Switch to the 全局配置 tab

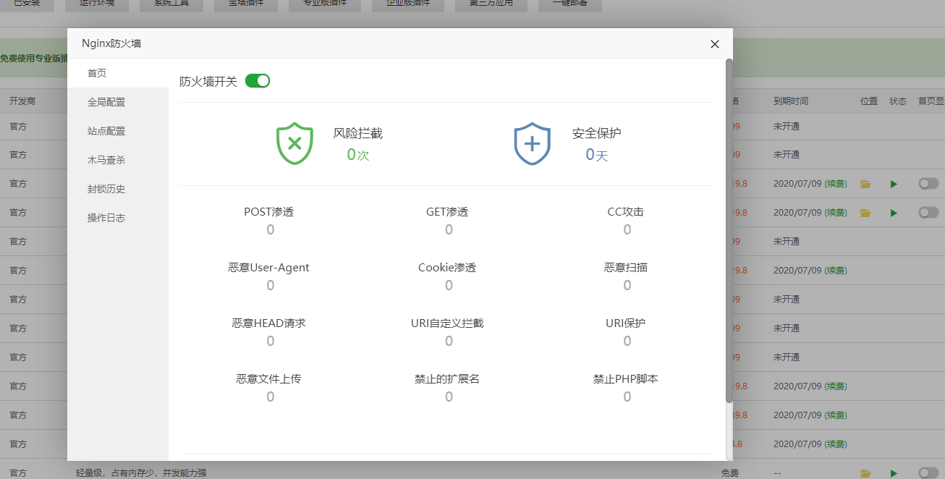coord(118,102)
